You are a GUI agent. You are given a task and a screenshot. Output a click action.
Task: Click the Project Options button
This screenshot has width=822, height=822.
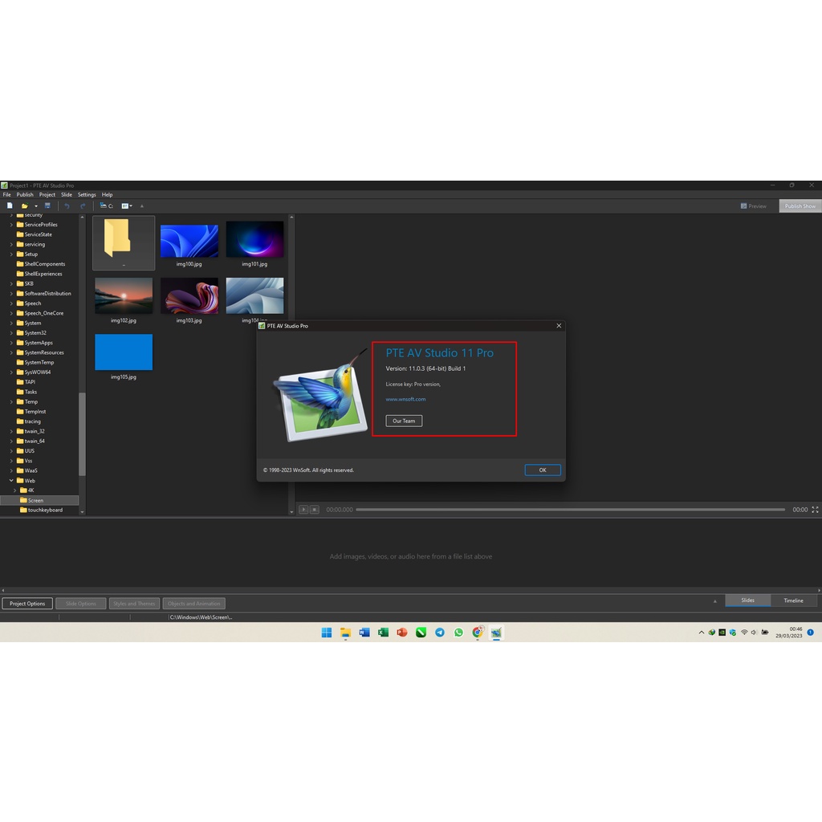point(27,604)
